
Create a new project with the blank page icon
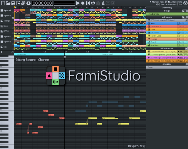(3, 3)
